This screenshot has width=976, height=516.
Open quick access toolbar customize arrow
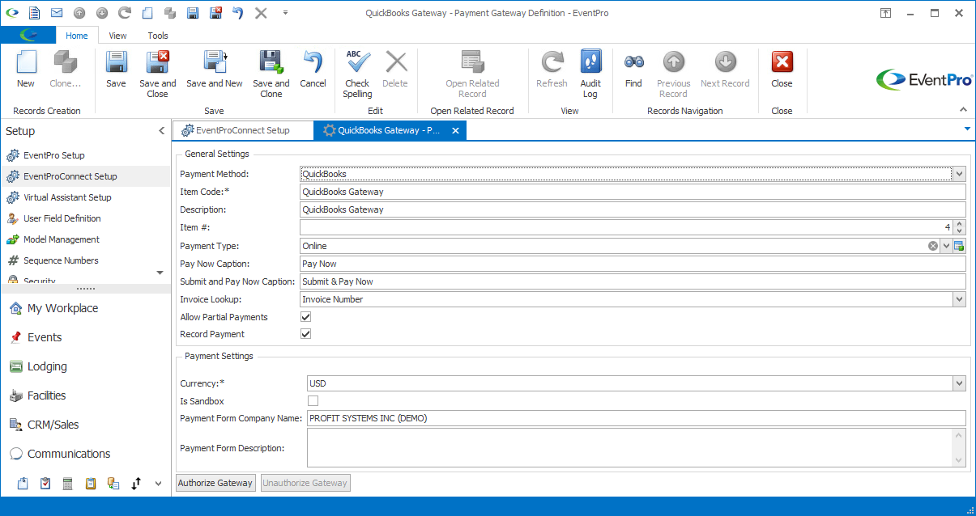click(x=285, y=13)
